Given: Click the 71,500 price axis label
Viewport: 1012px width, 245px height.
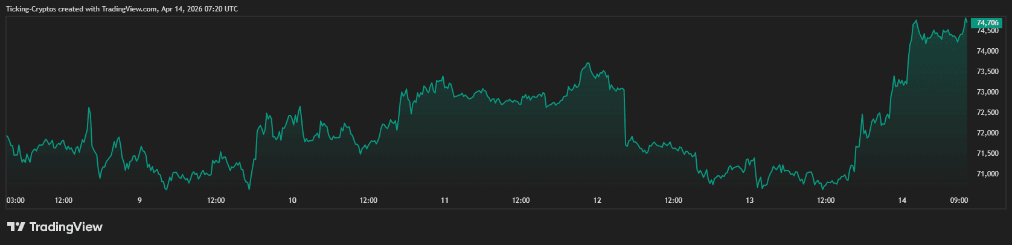Looking at the screenshot, I should (x=987, y=154).
